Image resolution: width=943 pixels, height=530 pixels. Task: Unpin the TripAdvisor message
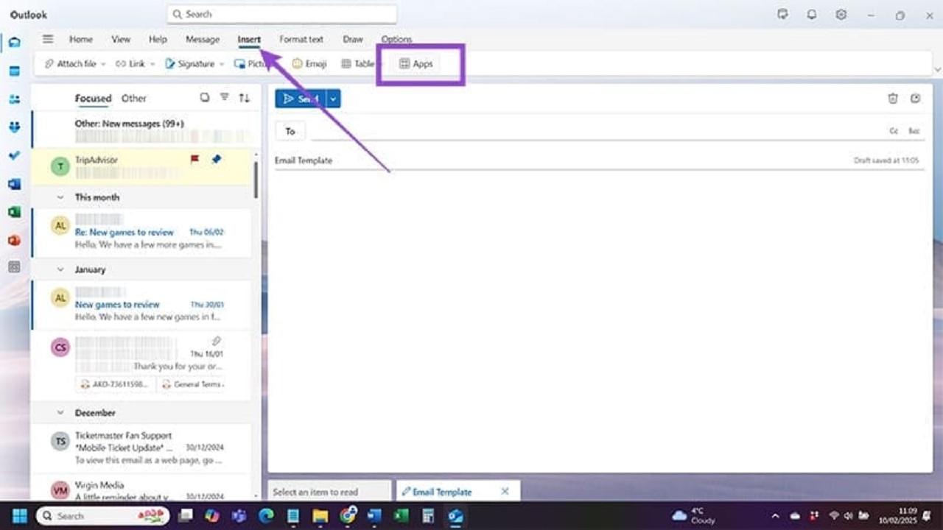216,159
